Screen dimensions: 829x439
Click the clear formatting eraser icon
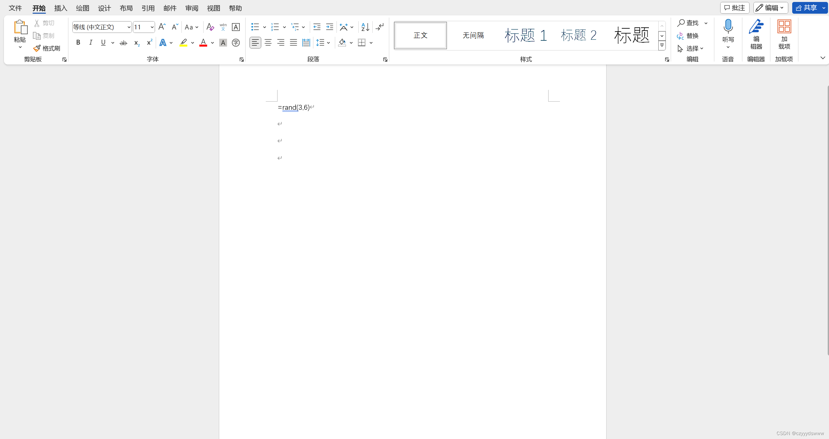coord(210,27)
